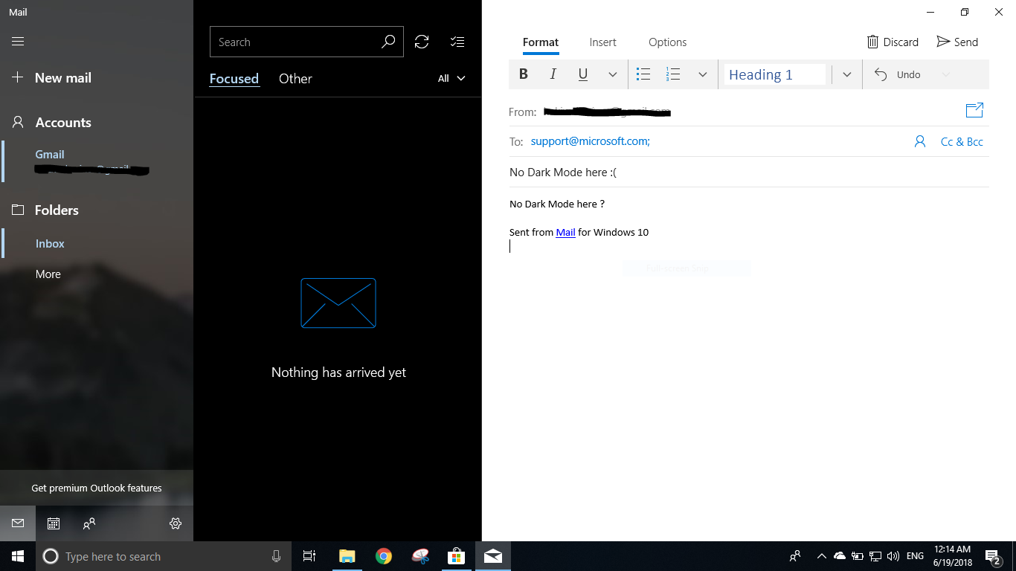Send the email
The width and height of the screenshot is (1016, 571).
pyautogui.click(x=957, y=42)
